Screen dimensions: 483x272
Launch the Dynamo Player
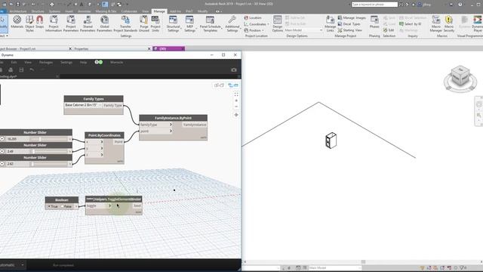click(x=478, y=23)
